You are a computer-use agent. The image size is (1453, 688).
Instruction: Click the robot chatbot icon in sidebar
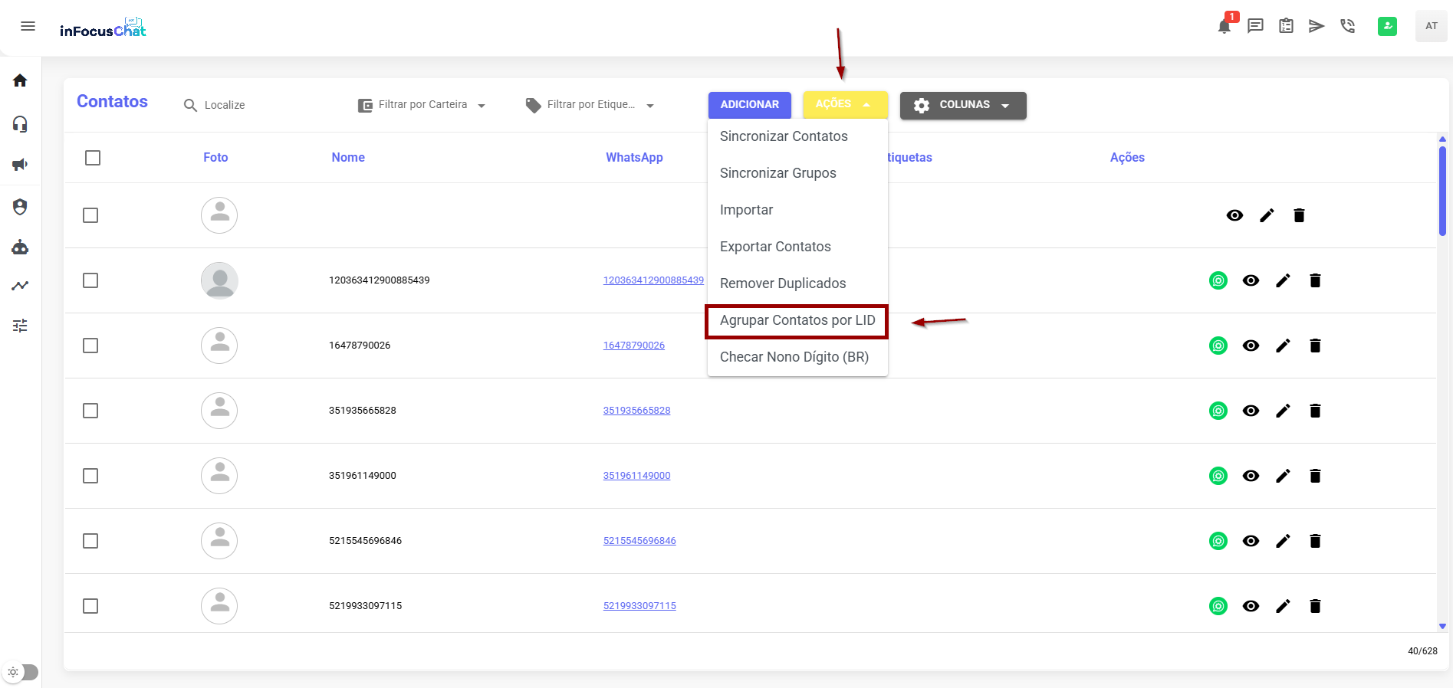[x=21, y=247]
